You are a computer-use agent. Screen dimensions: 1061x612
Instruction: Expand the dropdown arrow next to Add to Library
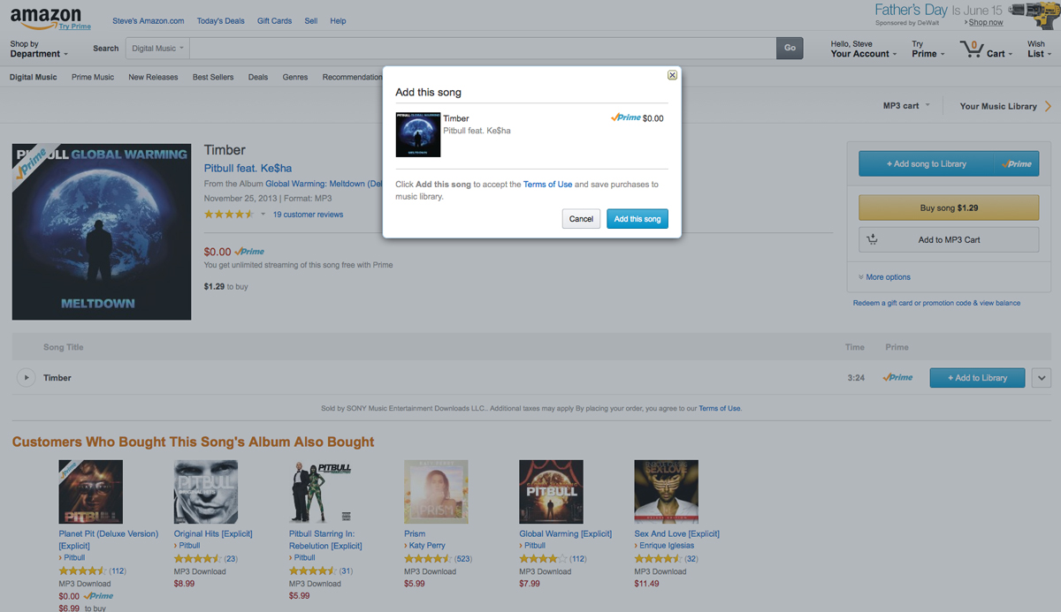(x=1042, y=378)
